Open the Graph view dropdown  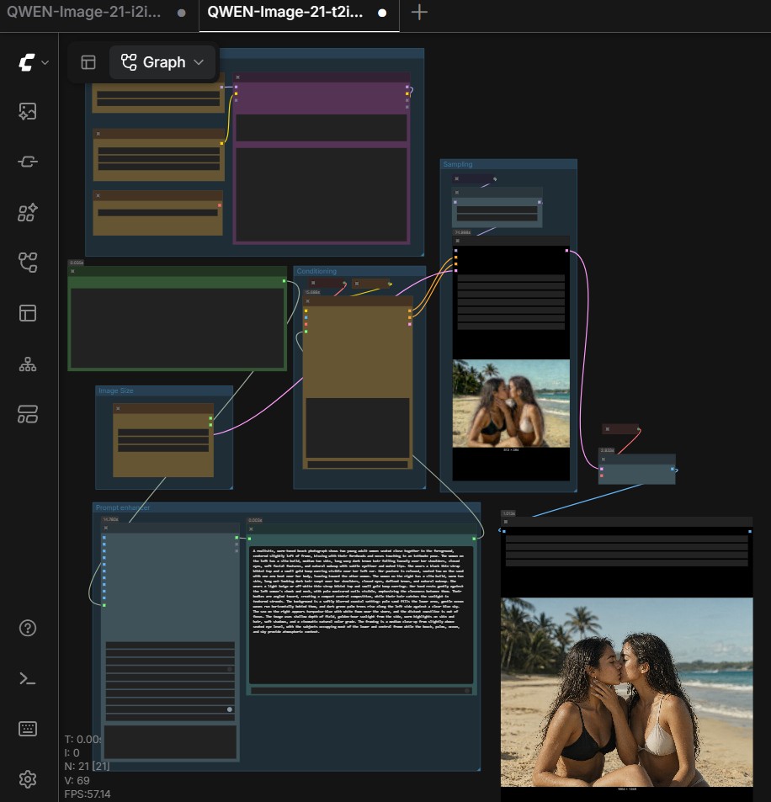coord(162,62)
